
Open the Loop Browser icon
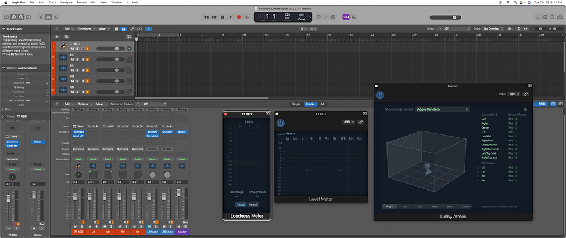[552, 17]
